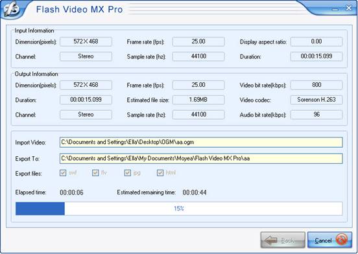358x254 pixels.
Task: Click the conversion progress bar
Action: click(179, 209)
